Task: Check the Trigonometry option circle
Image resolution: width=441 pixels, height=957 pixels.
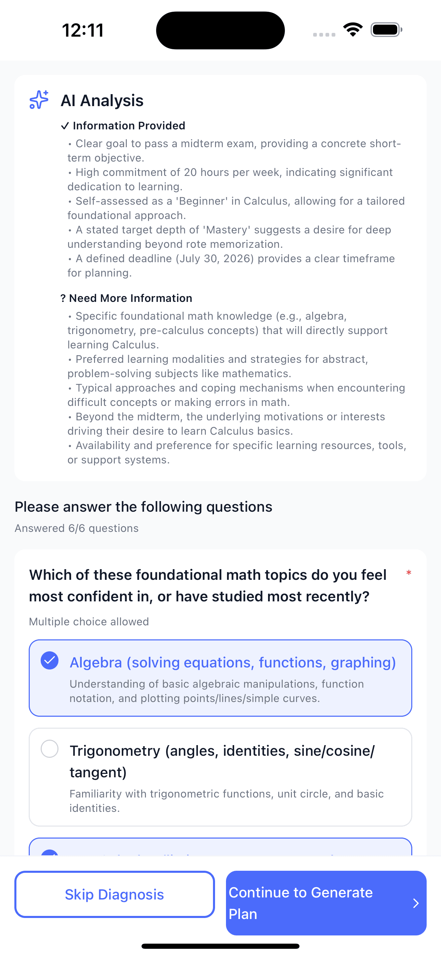Action: [x=50, y=749]
